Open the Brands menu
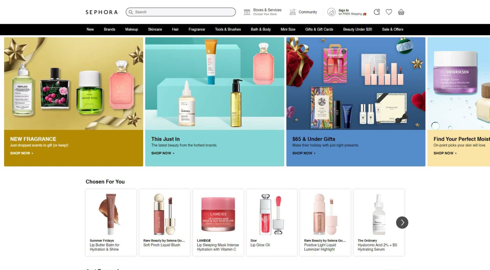This screenshot has height=270, width=490. click(x=109, y=29)
